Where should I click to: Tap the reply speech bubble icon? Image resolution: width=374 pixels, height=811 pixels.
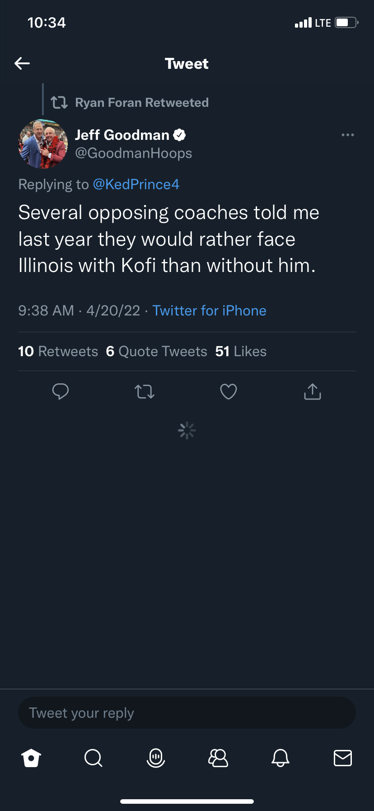(60, 391)
